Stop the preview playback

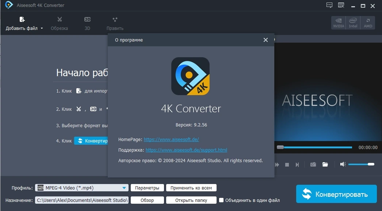(x=287, y=165)
